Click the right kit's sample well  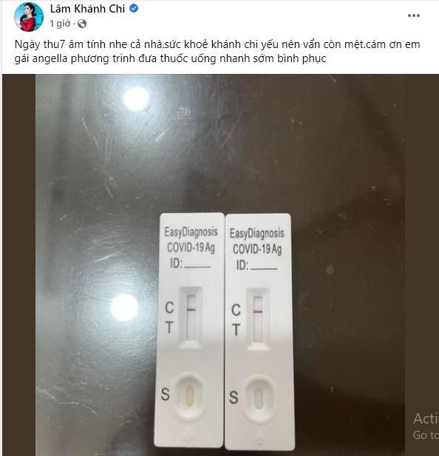[x=259, y=398]
